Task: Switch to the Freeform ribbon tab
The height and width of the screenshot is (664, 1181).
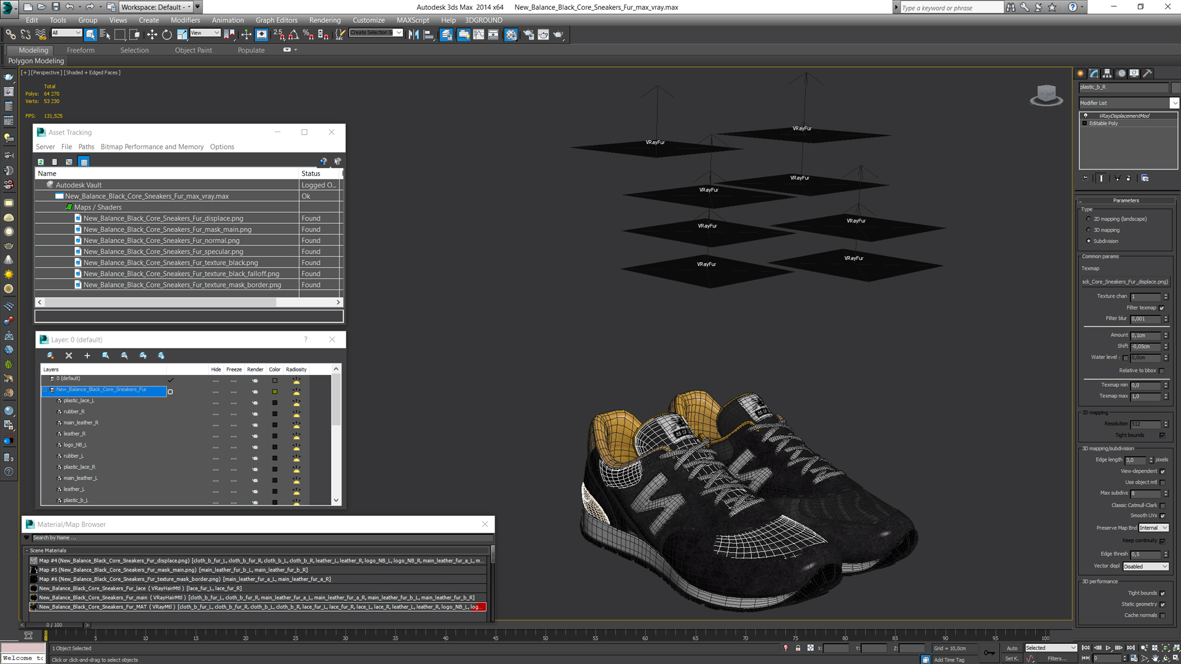Action: pyautogui.click(x=81, y=50)
